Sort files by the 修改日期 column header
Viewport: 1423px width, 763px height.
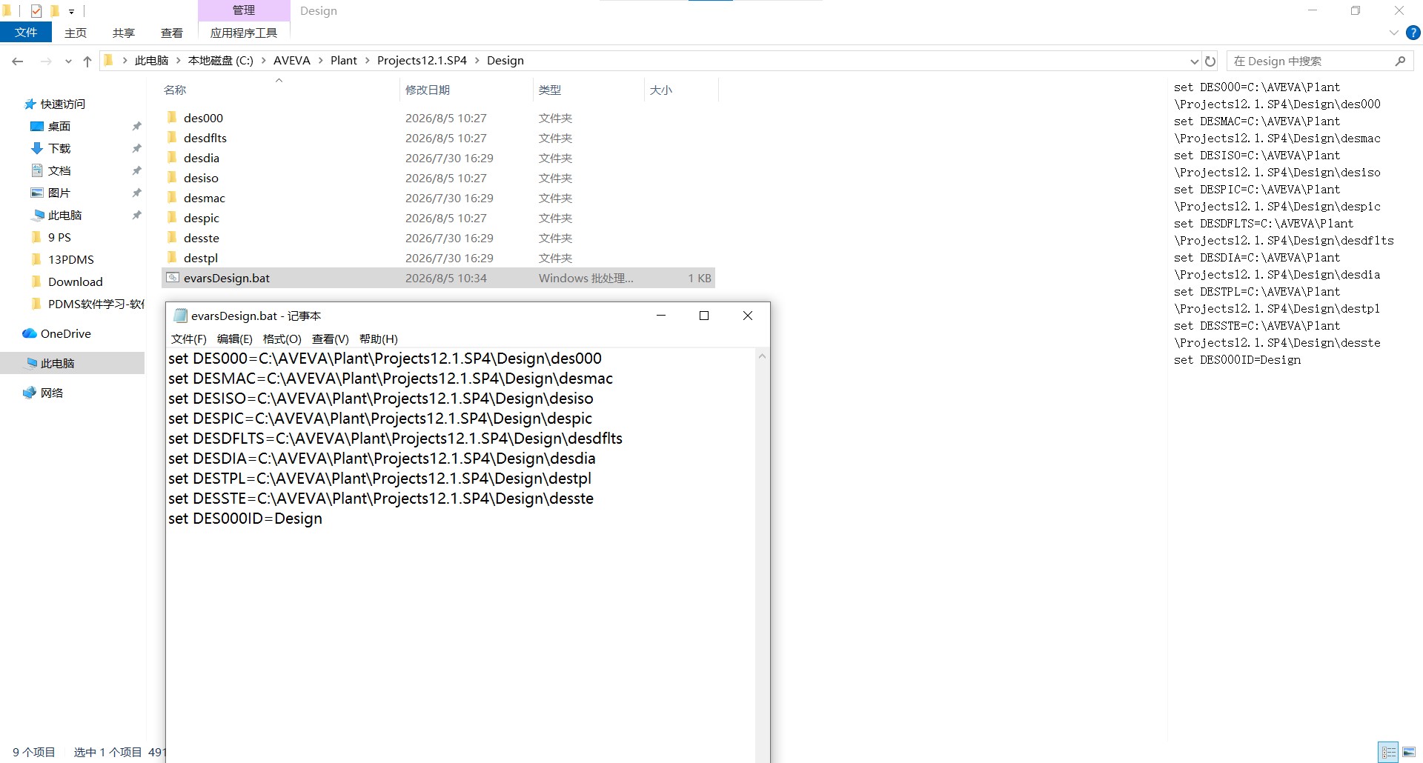428,90
